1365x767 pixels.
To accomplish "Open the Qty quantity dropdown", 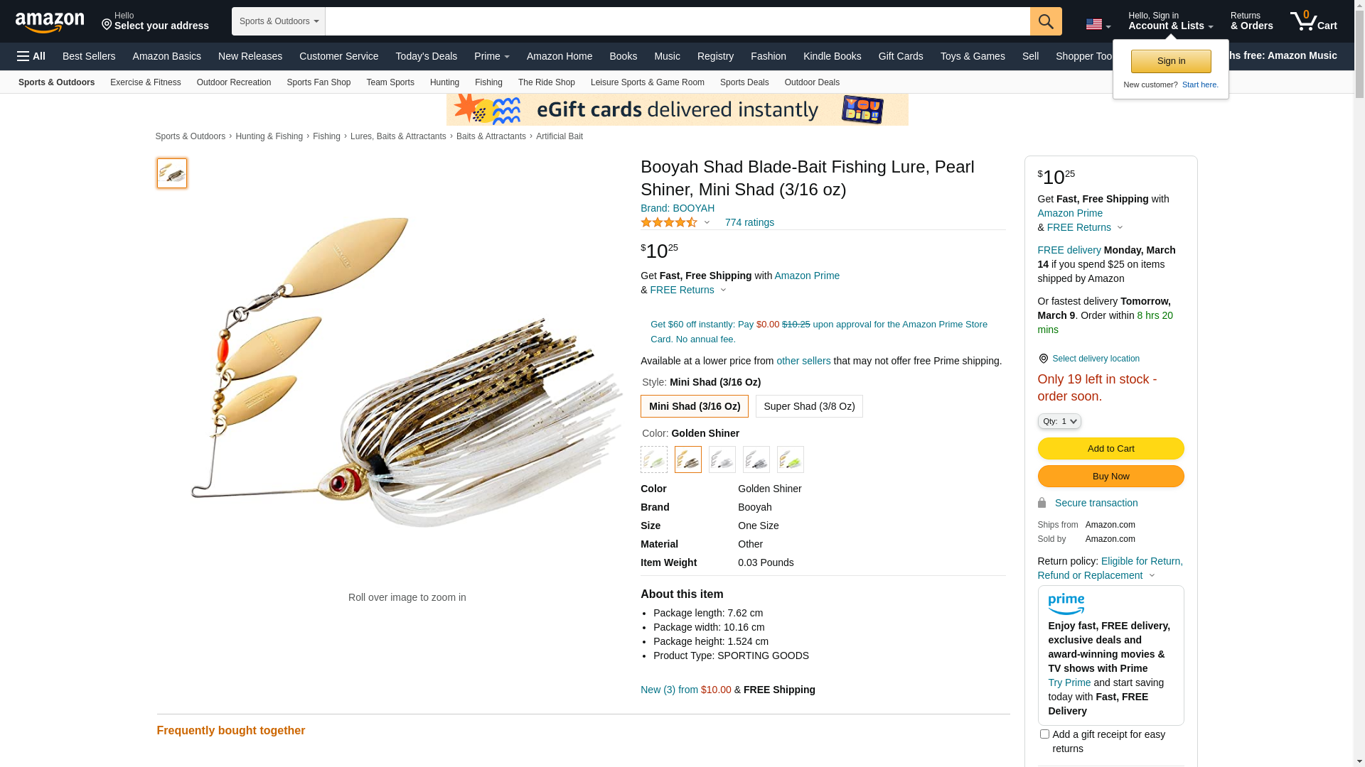I will (x=1059, y=421).
